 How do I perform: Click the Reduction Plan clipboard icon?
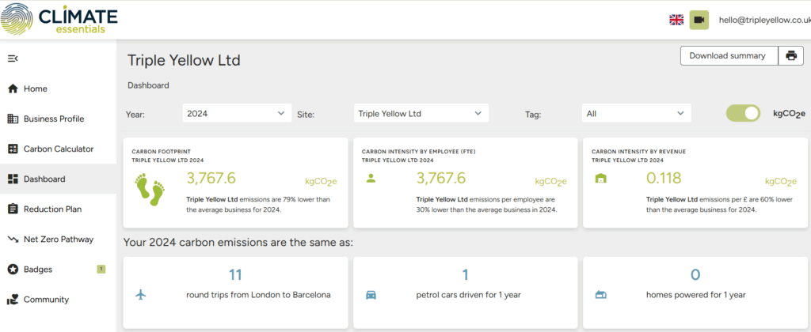[x=13, y=209]
